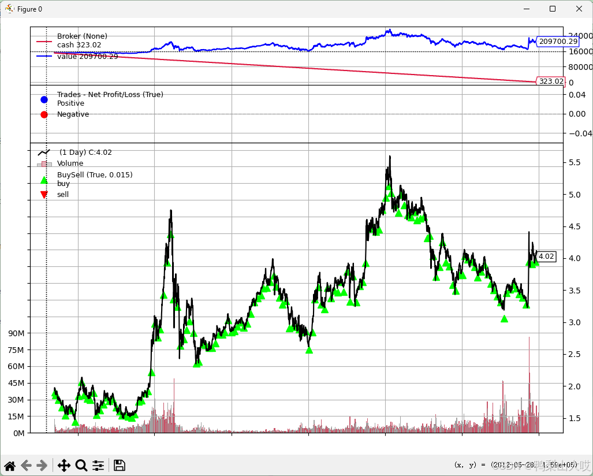The width and height of the screenshot is (593, 476).
Task: Click the 2.5 price axis label
Action: point(575,354)
